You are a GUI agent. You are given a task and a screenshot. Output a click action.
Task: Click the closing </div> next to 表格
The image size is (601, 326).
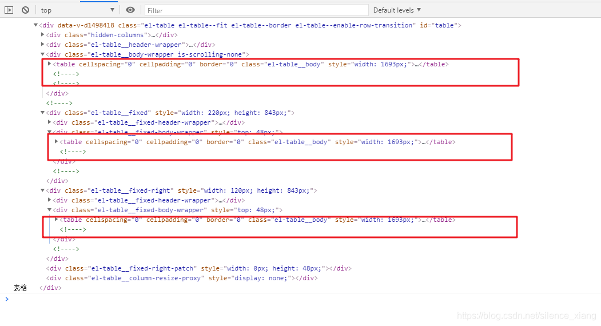click(50, 288)
